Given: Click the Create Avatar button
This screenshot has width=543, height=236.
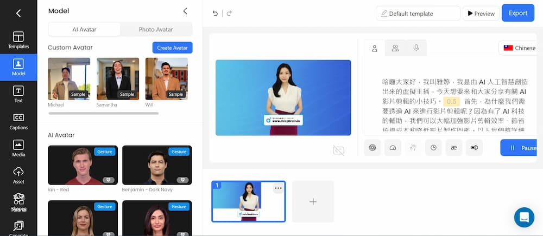Looking at the screenshot, I should pyautogui.click(x=172, y=48).
